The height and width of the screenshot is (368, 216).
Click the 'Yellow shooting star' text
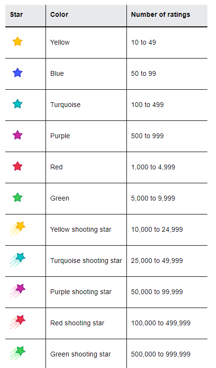click(x=81, y=229)
